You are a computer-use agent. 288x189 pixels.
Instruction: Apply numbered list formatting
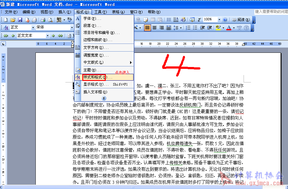click(x=188, y=28)
